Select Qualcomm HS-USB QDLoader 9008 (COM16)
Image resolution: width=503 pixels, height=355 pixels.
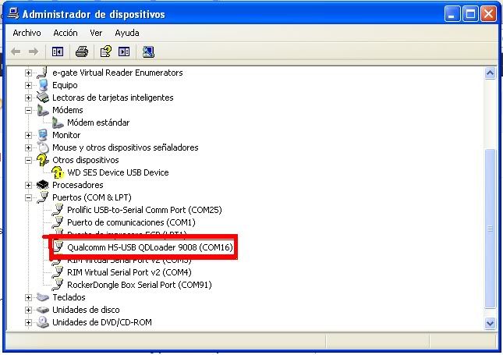[150, 247]
